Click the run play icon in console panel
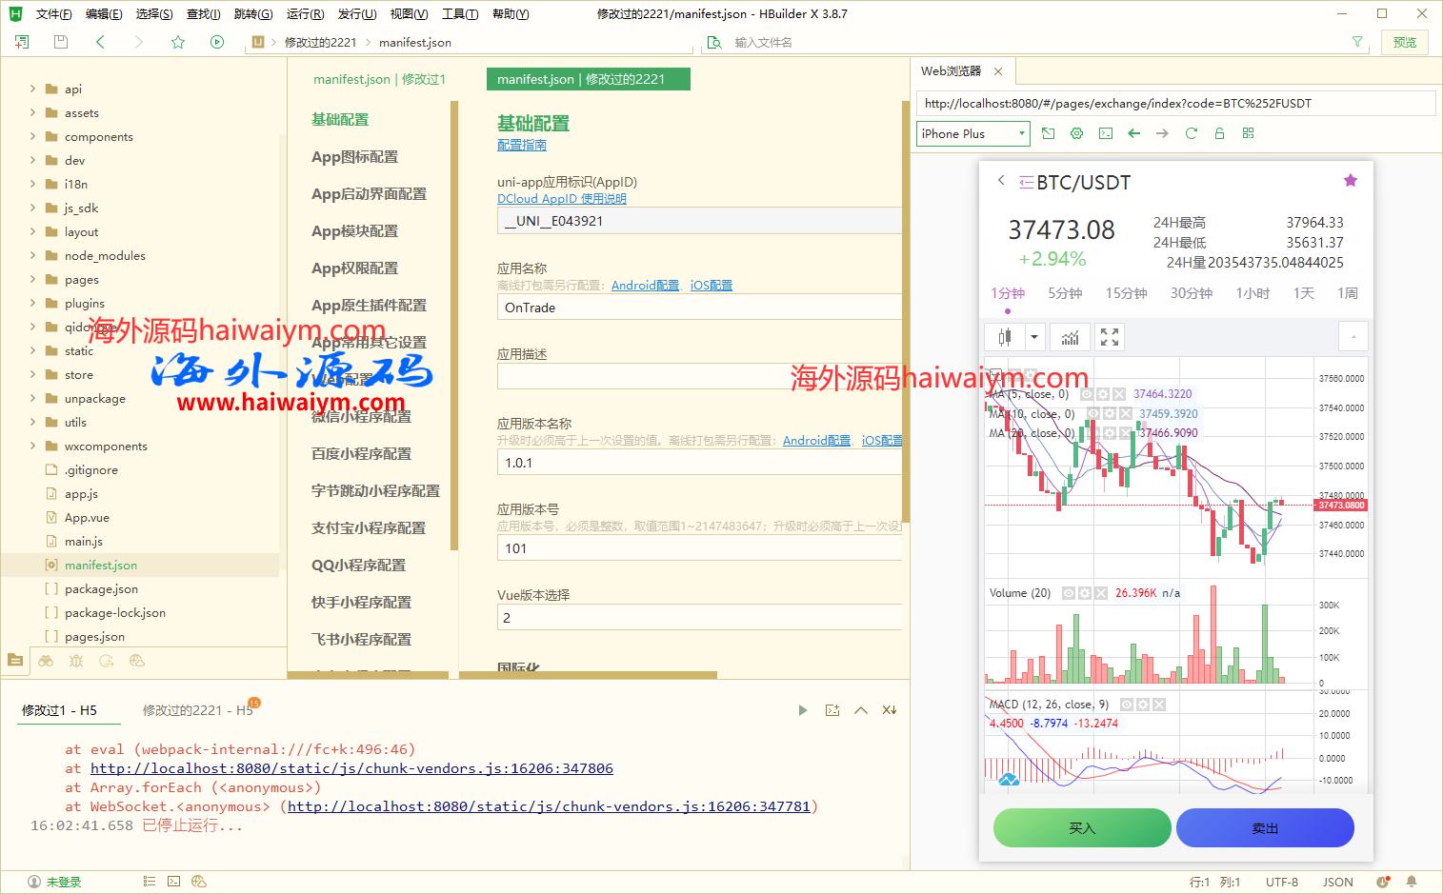Screen dimensions: 1443x894 [802, 710]
